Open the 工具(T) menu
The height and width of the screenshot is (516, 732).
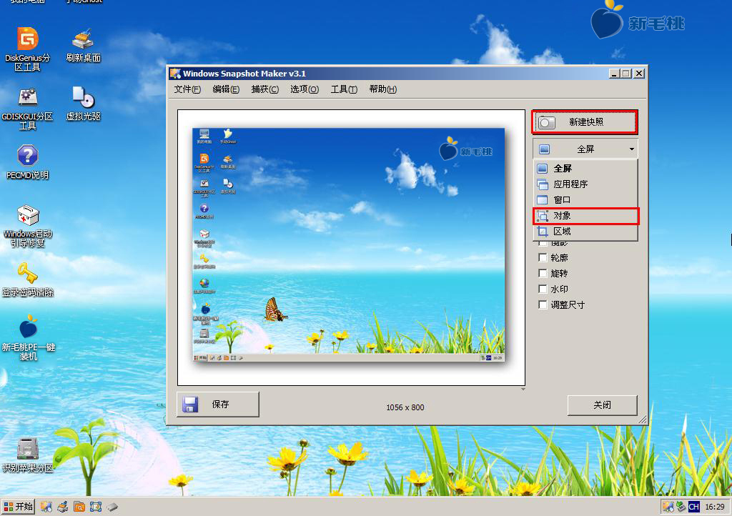[x=344, y=89]
